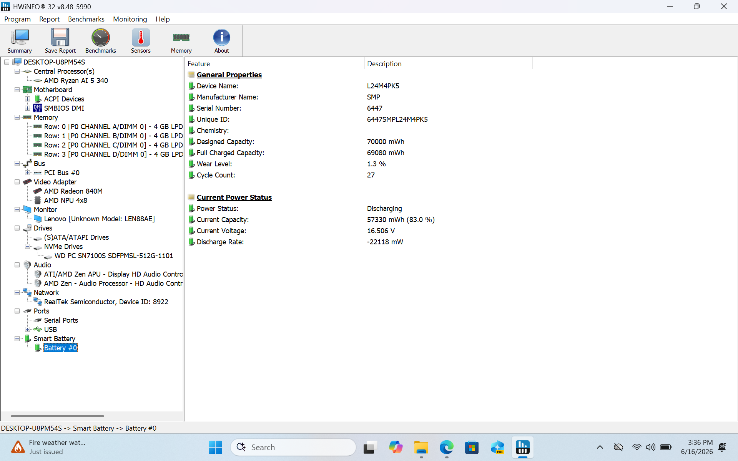Select the AMD Ryzen AI 5 340 processor
738x461 pixels.
tap(76, 81)
